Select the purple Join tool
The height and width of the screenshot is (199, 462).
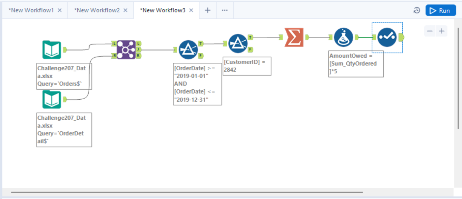coord(126,50)
